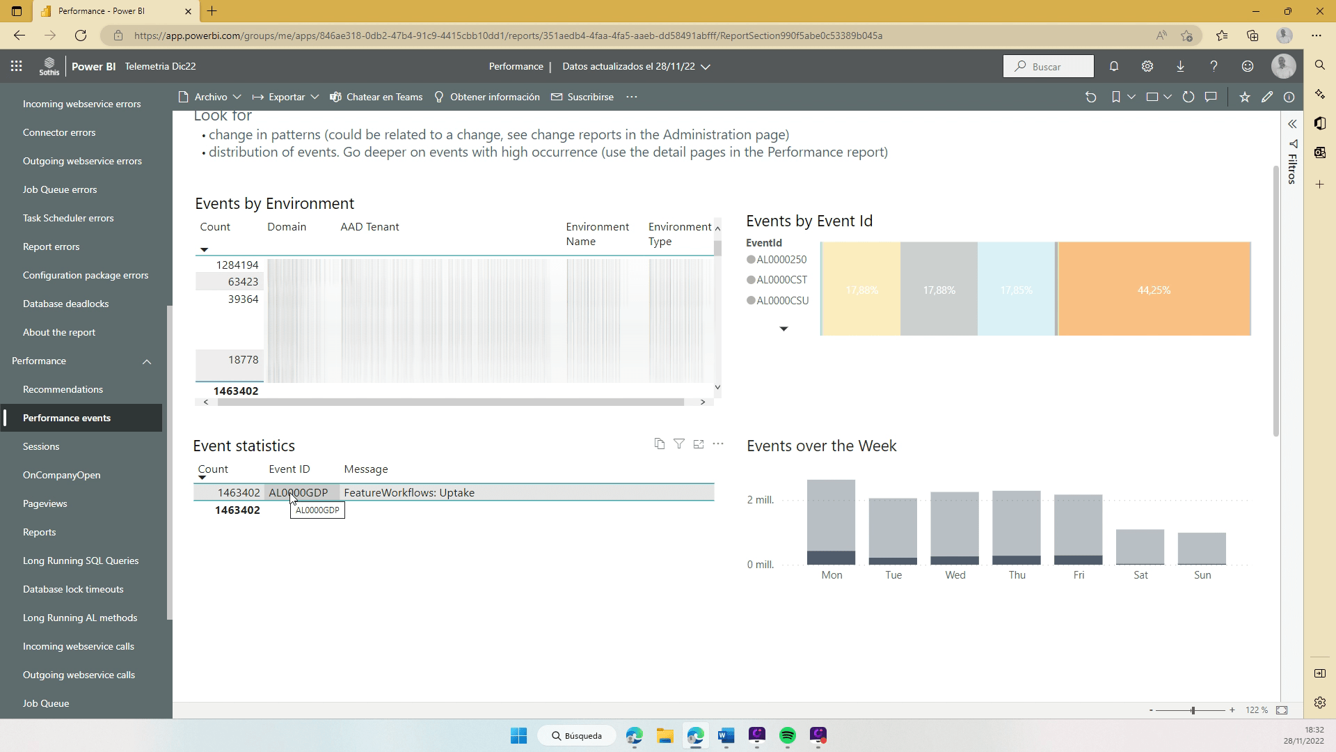Add report to favorites with star
The image size is (1336, 752).
coord(1244,97)
